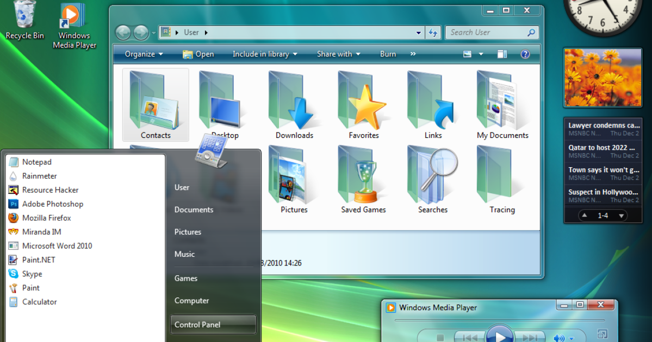Screen dimensions: 652x342
Task: Launch Notepad from the Start menu
Action: point(36,162)
